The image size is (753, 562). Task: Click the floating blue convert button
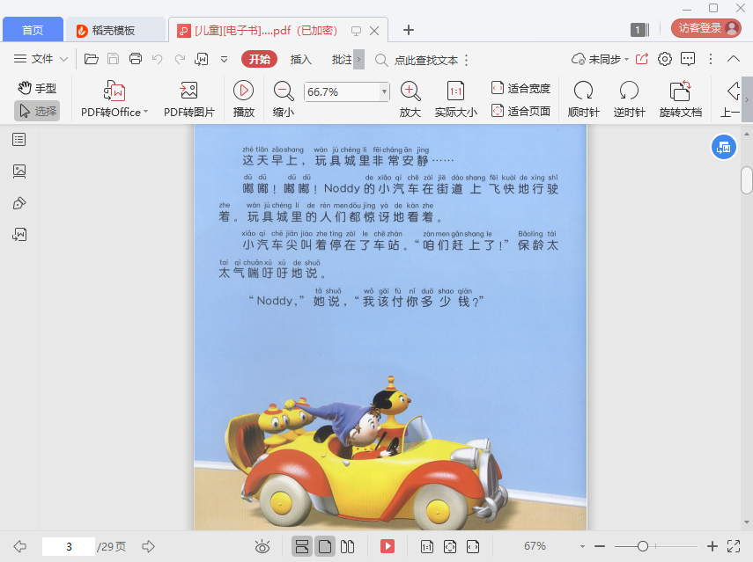pyautogui.click(x=723, y=148)
